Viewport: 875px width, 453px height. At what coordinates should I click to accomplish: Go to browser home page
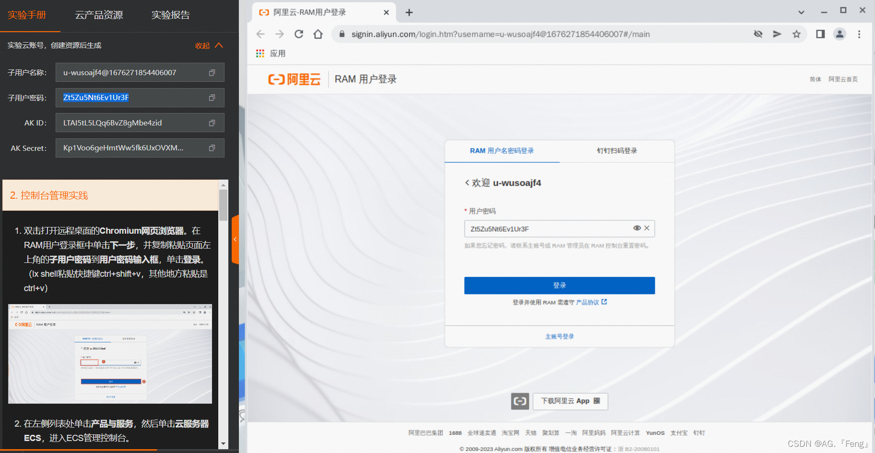pyautogui.click(x=318, y=34)
